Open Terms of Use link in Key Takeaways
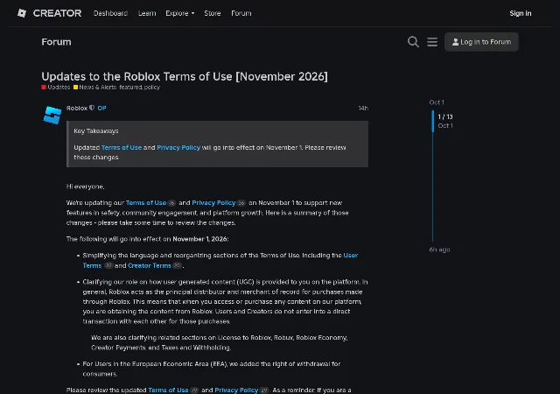The height and width of the screenshot is (394, 560). pos(122,147)
